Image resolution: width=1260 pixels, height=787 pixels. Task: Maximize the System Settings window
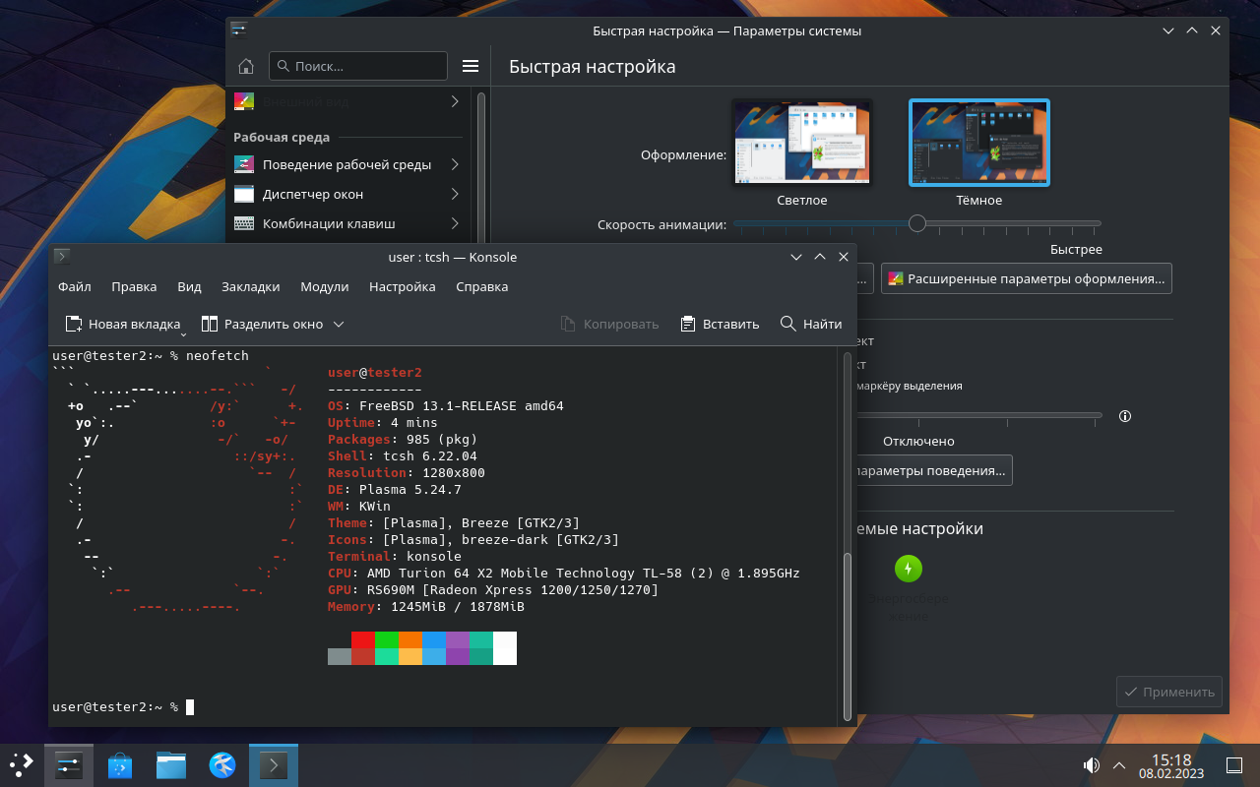(x=1192, y=30)
